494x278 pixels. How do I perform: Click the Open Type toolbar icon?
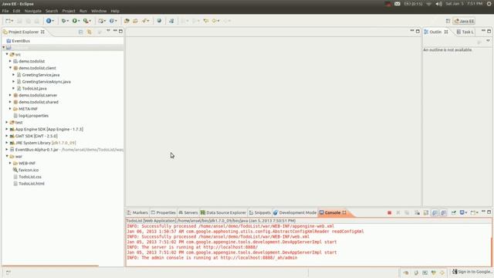pos(127,21)
